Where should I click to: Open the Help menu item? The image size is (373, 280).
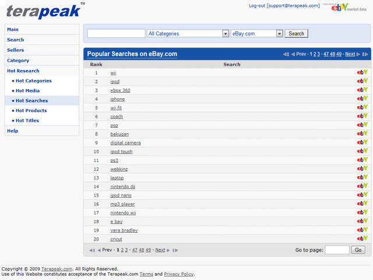[42, 131]
